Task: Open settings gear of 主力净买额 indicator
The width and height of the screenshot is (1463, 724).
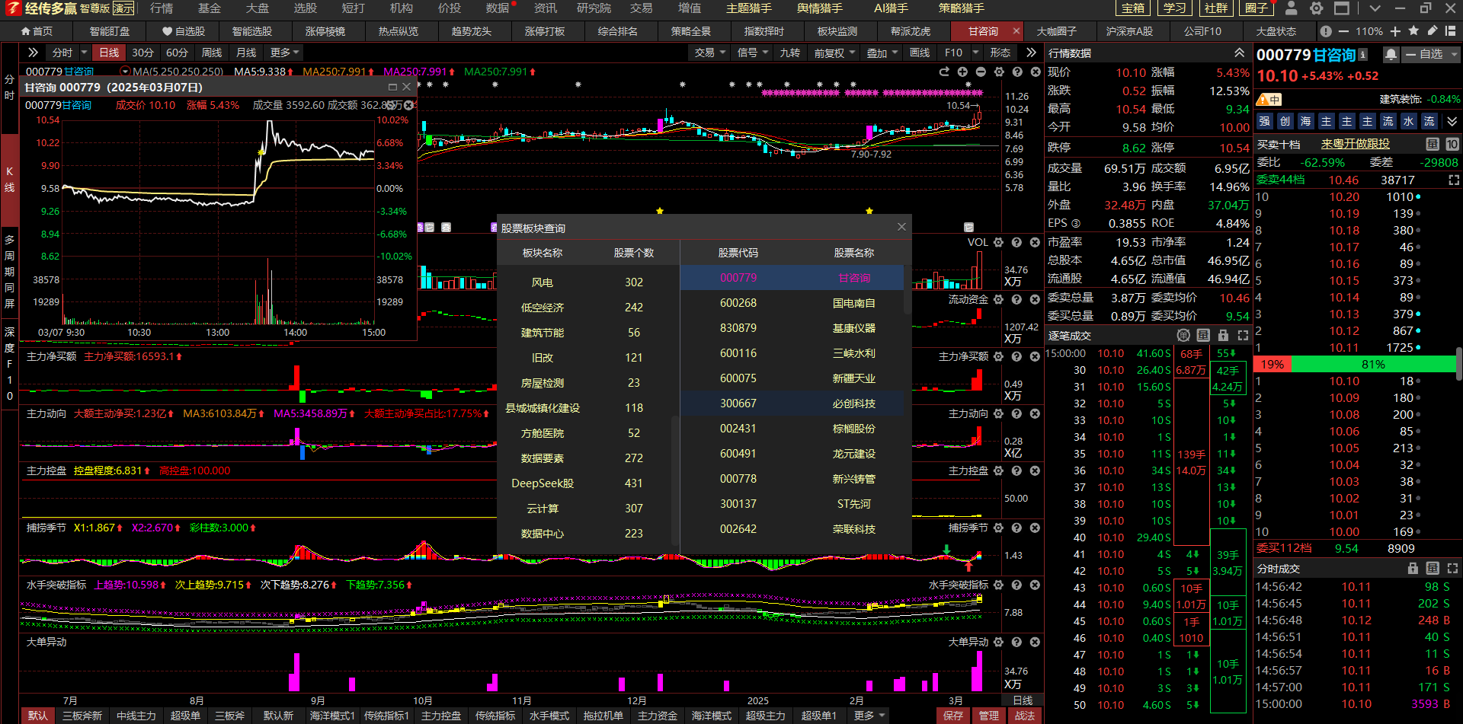Action: [998, 356]
